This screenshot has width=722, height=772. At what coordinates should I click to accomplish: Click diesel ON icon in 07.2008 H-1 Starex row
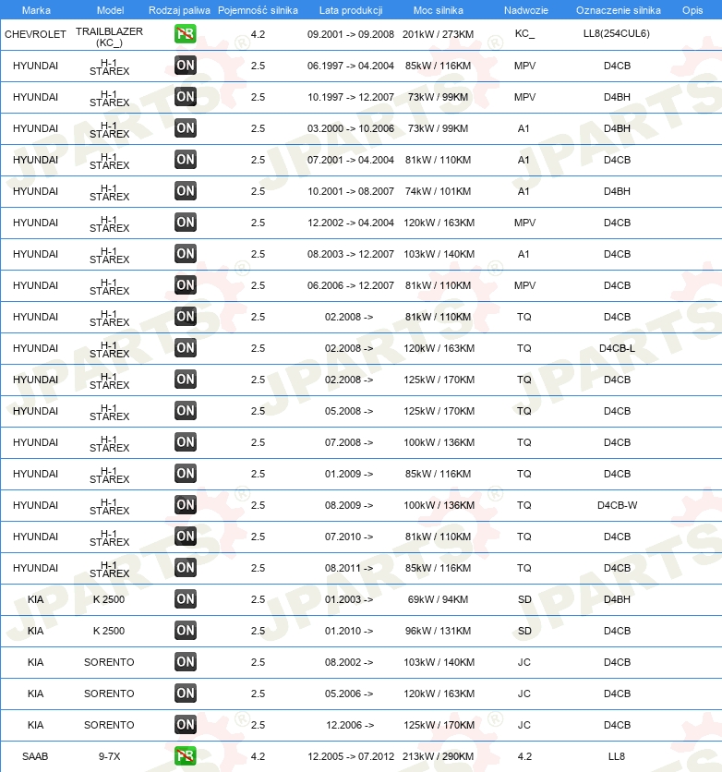pyautogui.click(x=186, y=442)
